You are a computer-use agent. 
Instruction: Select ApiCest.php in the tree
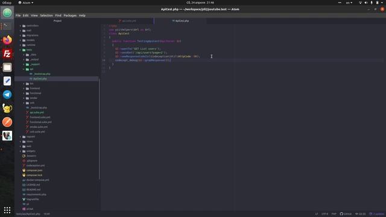coord(40,79)
